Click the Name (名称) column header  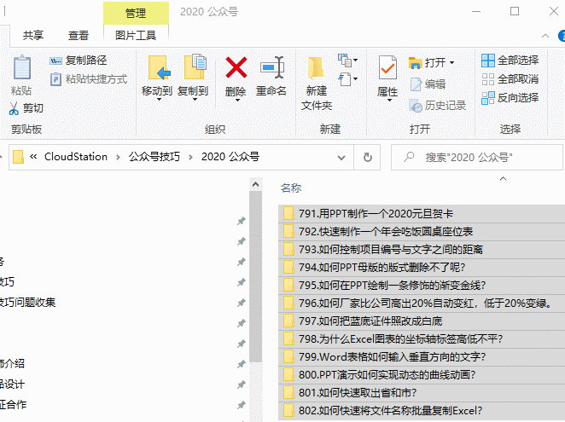click(291, 188)
